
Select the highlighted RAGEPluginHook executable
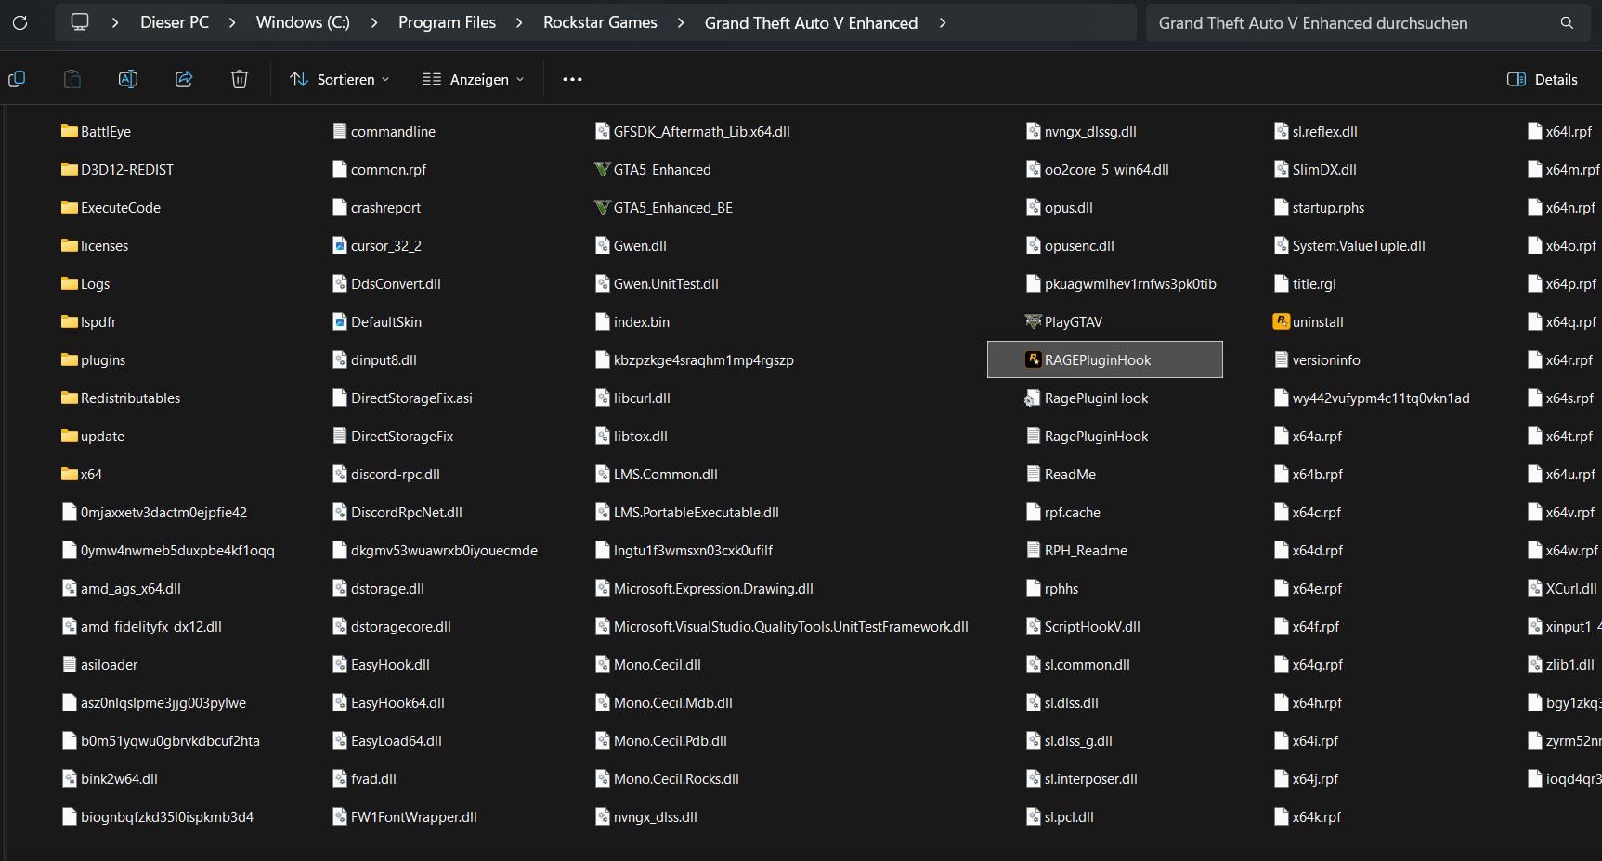(1105, 359)
